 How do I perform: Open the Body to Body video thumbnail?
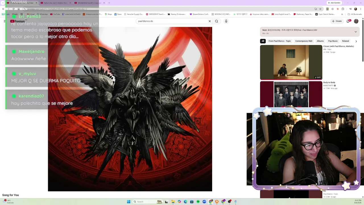291,95
